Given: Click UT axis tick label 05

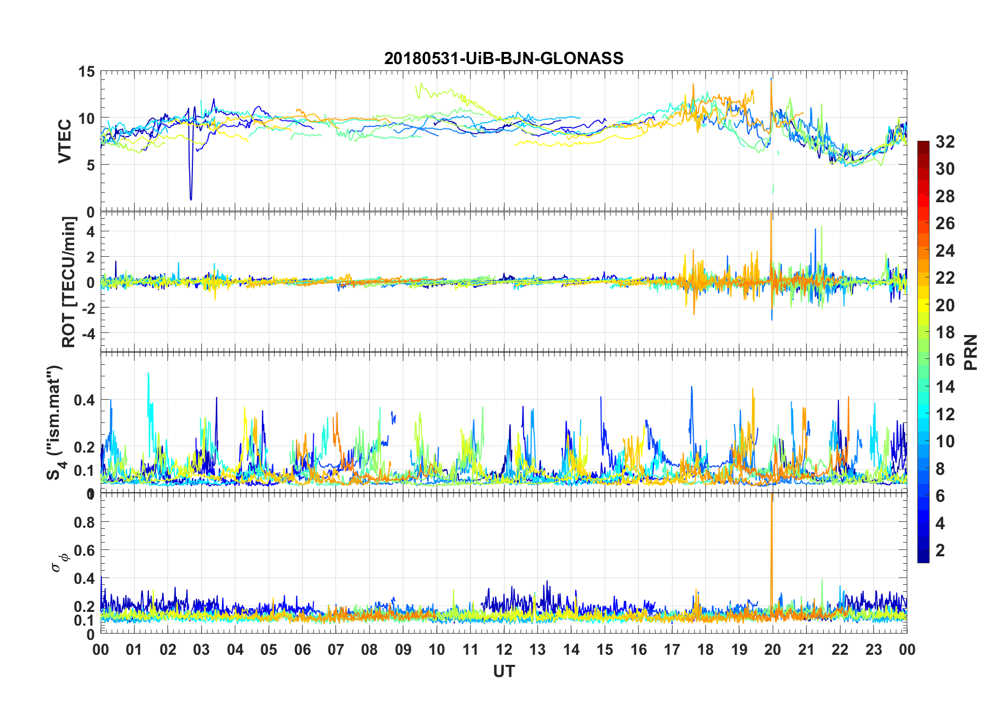Looking at the screenshot, I should click(269, 649).
